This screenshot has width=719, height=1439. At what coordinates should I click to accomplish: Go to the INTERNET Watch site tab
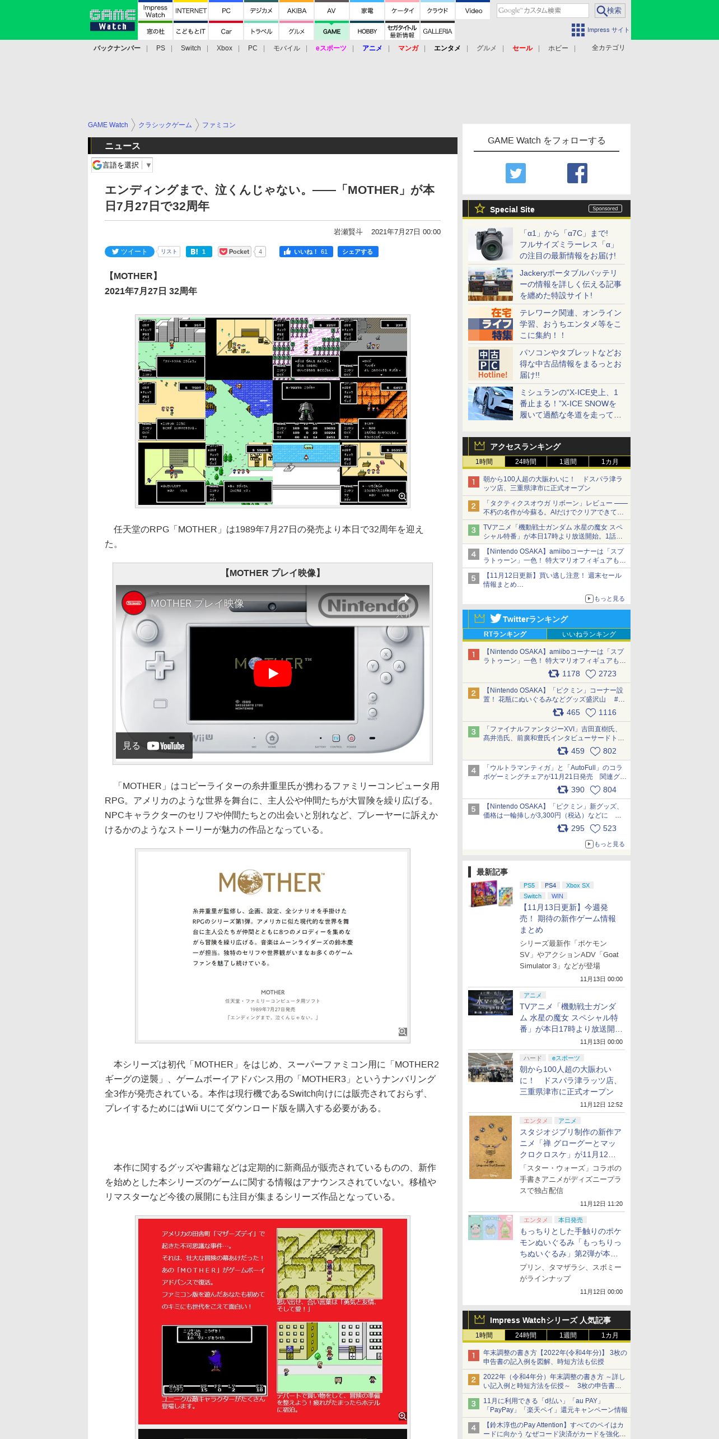click(190, 11)
